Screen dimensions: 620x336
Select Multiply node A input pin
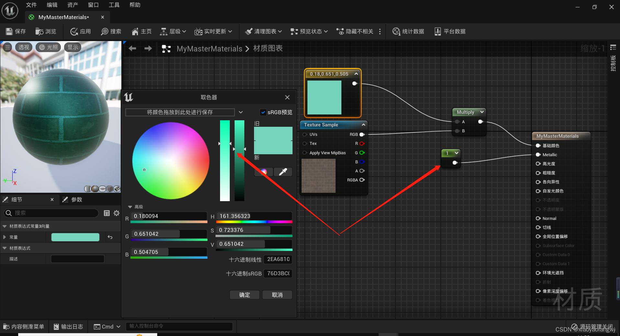click(x=457, y=122)
